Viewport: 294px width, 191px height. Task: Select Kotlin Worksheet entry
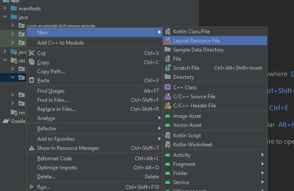(215, 145)
